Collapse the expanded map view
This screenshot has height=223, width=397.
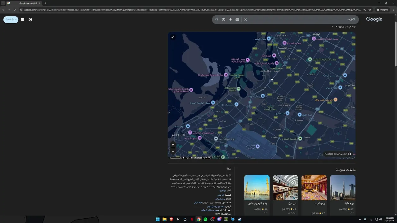pos(173,37)
